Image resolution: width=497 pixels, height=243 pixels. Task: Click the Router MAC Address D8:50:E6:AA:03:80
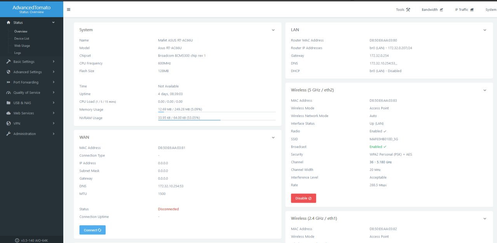(383, 40)
